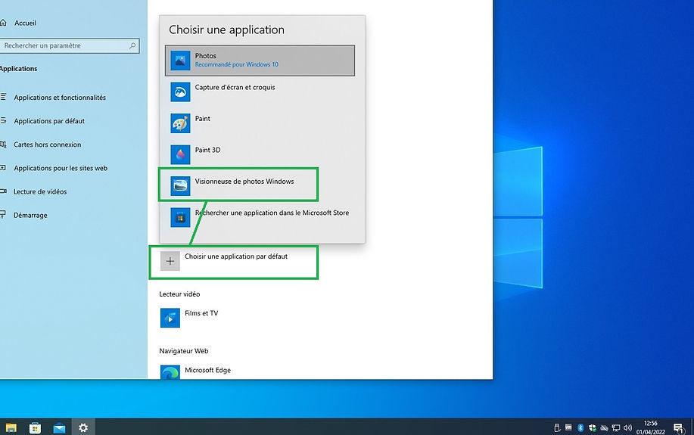Click the Paint 3D droplet icon
Viewport: 694px width, 435px height.
pyautogui.click(x=180, y=155)
